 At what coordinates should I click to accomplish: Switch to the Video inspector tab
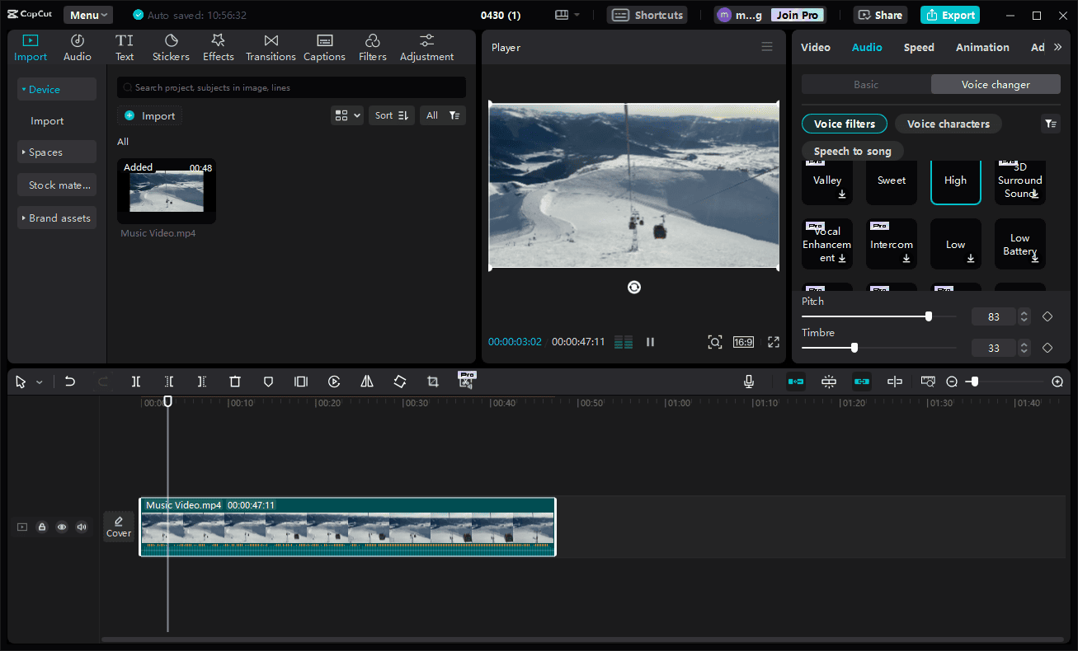tap(816, 47)
